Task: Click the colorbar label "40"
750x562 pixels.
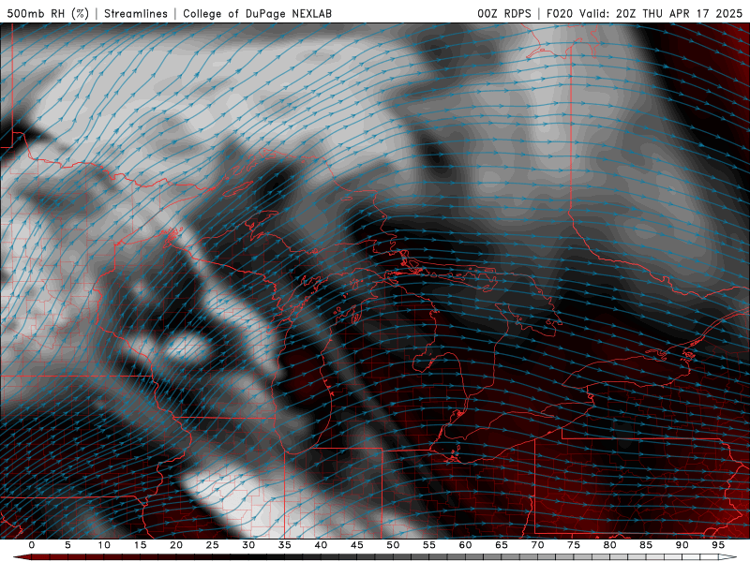Action: (321, 545)
